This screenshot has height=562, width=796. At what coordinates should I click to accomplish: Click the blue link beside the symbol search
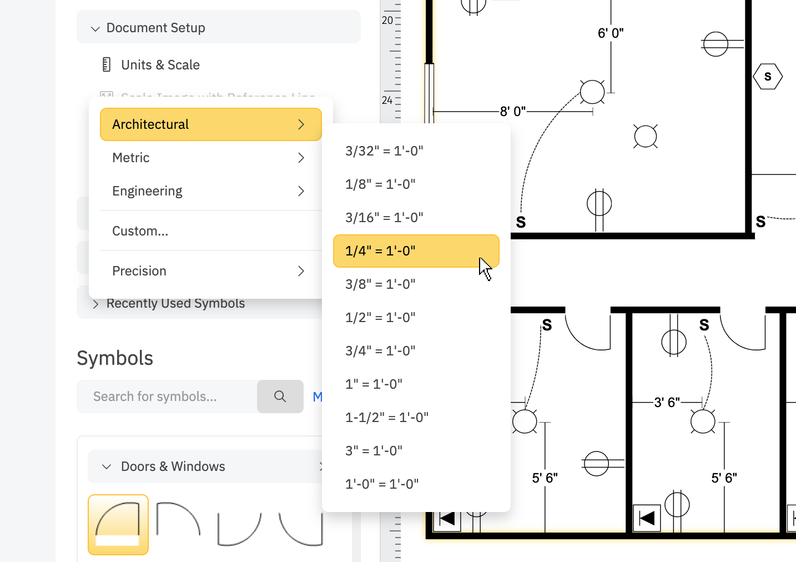coord(318,397)
